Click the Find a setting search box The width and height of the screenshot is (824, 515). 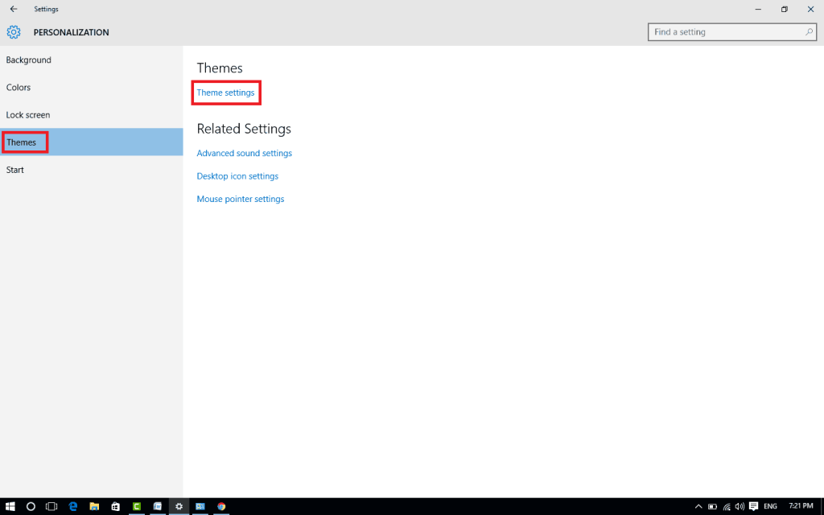click(x=728, y=31)
